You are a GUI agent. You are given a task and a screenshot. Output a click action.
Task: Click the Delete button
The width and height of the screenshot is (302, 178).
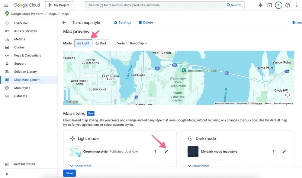[146, 23]
